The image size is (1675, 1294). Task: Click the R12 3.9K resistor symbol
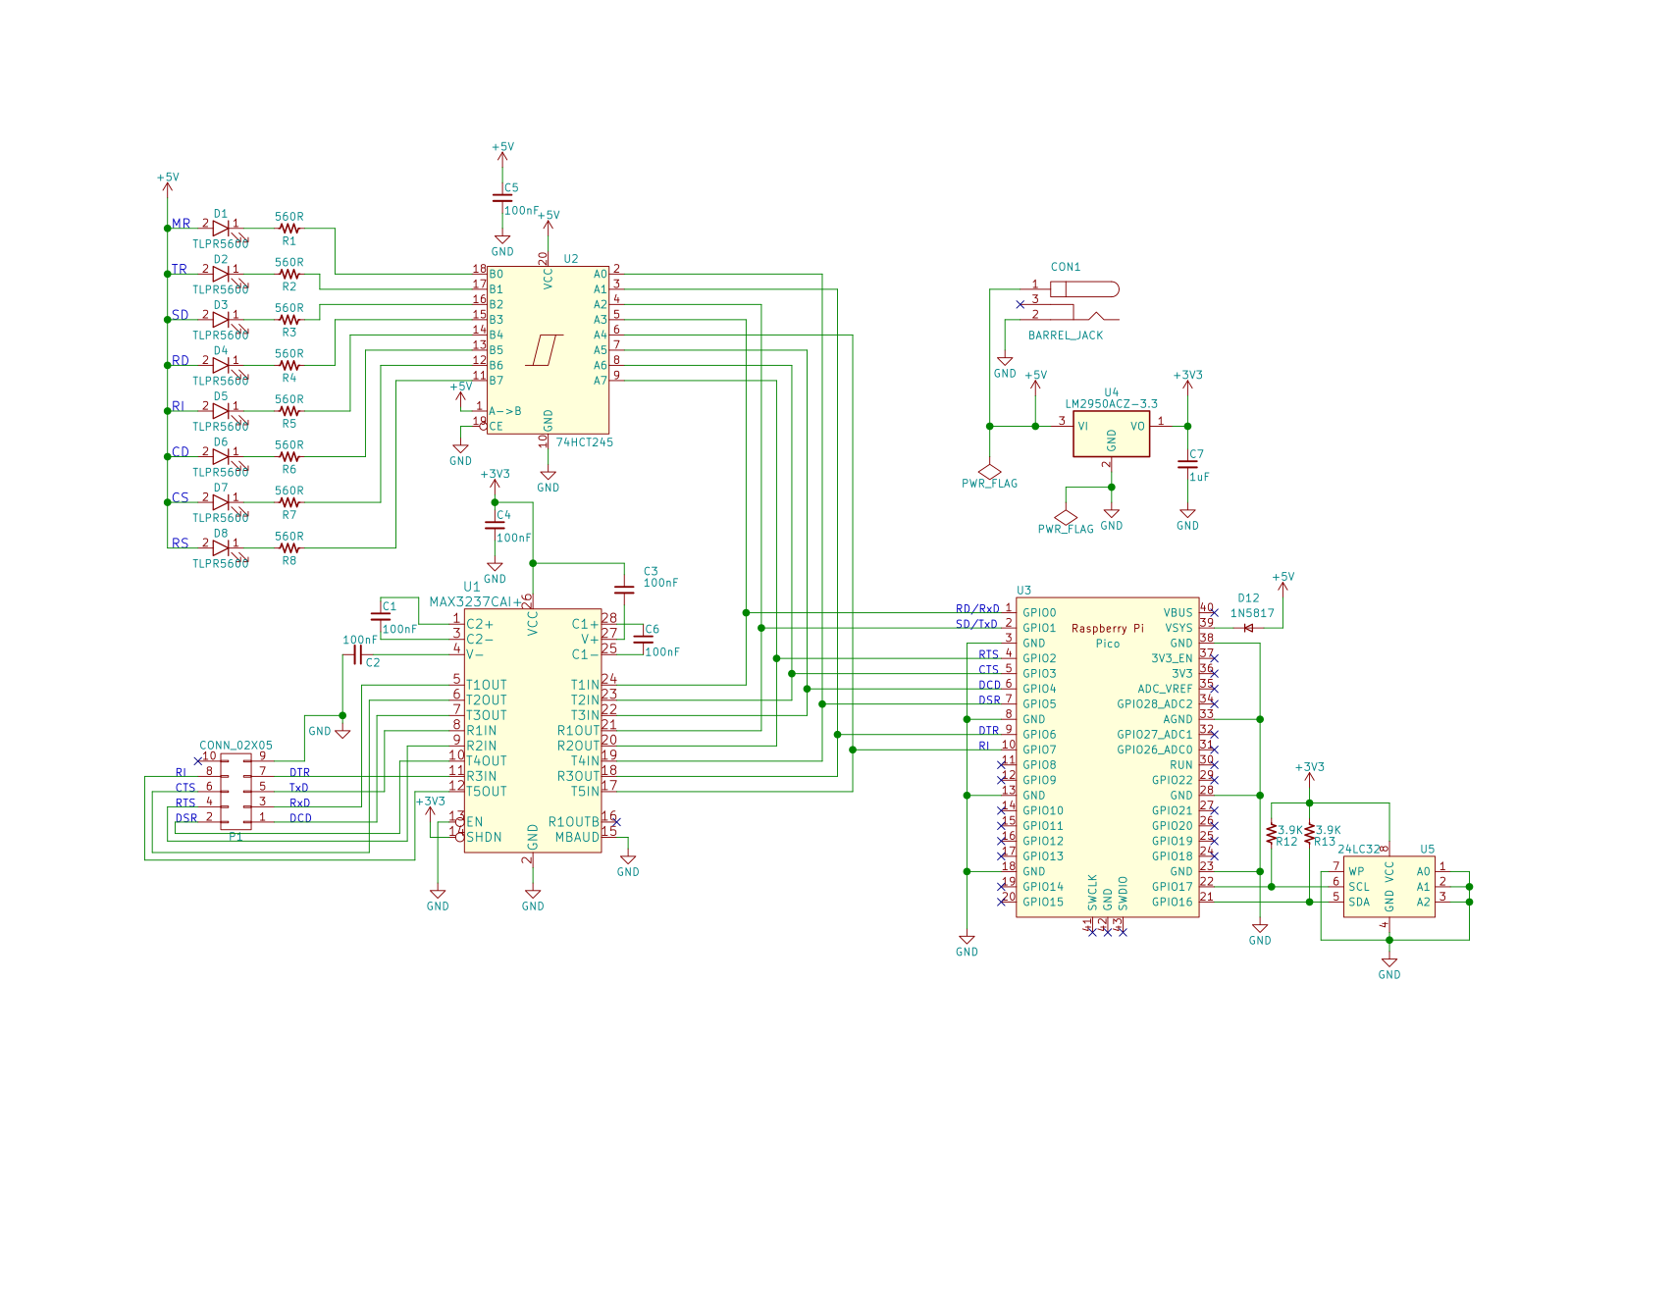tap(1272, 834)
